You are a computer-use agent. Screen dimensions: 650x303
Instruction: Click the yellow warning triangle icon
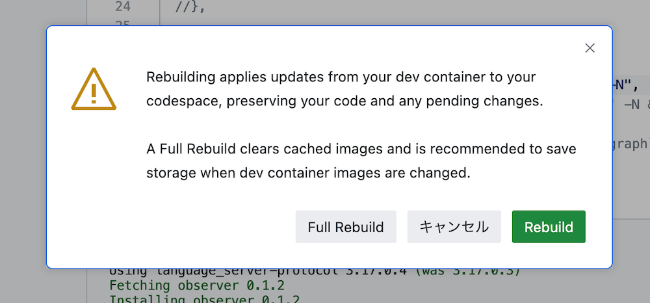(94, 88)
